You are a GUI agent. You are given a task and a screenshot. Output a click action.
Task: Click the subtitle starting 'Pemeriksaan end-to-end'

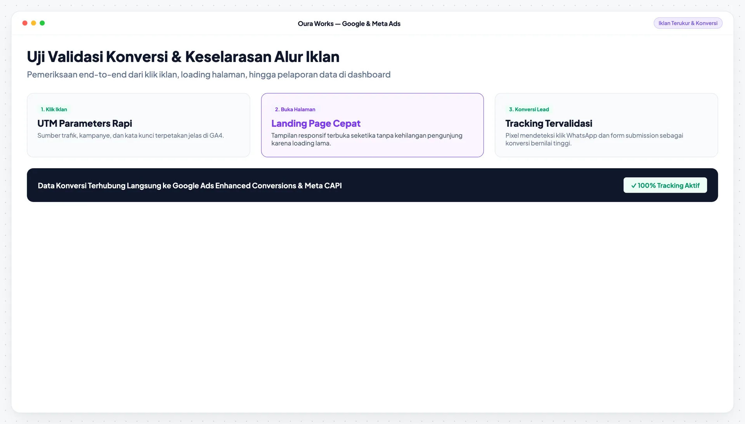tap(209, 74)
